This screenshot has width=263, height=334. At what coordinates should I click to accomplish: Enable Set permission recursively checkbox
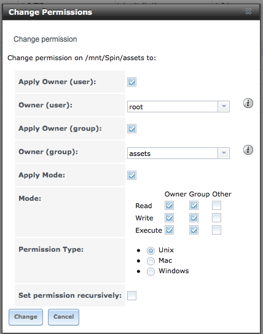pyautogui.click(x=131, y=296)
